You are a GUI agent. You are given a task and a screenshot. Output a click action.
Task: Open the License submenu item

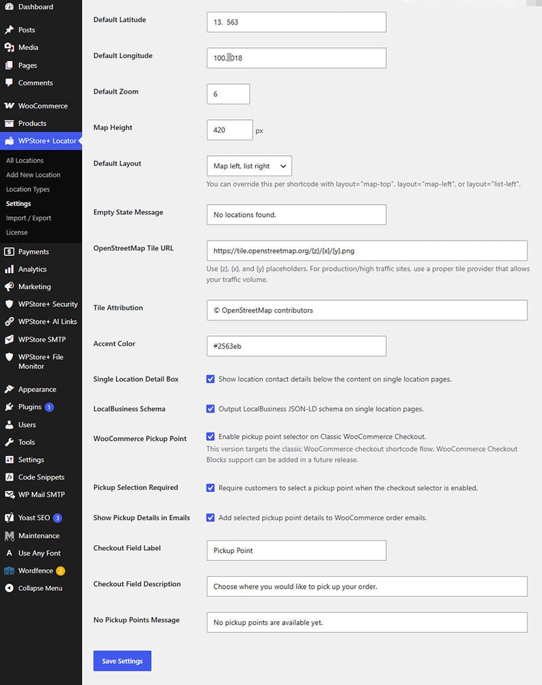[16, 232]
